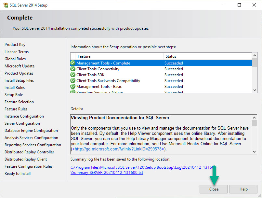
Task: Close the setup wizard with the Close button
Action: tap(213, 189)
